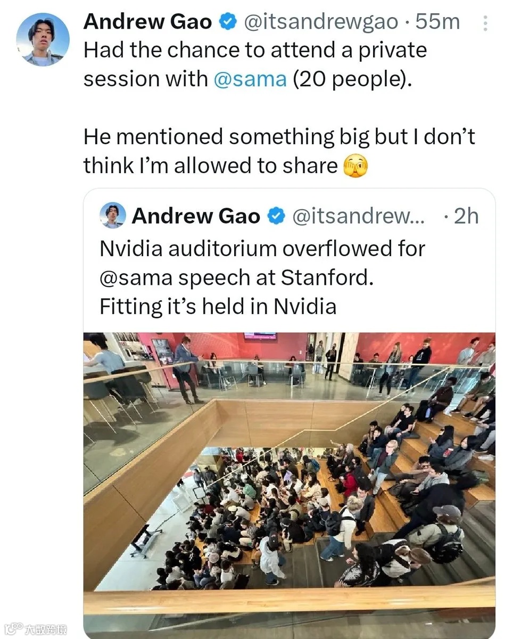512x639 pixels.
Task: Click the blue @sama mention link
Action: pyautogui.click(x=250, y=79)
